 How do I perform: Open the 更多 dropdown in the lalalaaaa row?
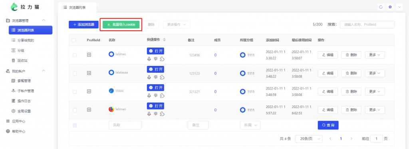[x=375, y=74]
